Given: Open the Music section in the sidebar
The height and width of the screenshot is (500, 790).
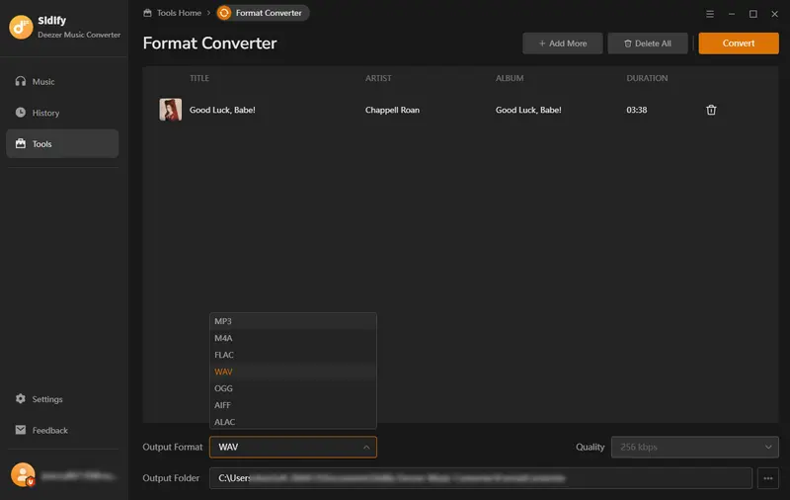Looking at the screenshot, I should click(x=62, y=82).
